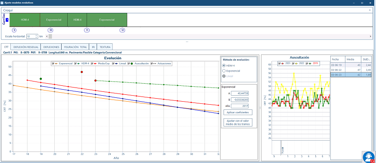Select kilometer marker 12 in Croqui
Viewport: 376px width, 163px height.
(122, 30)
